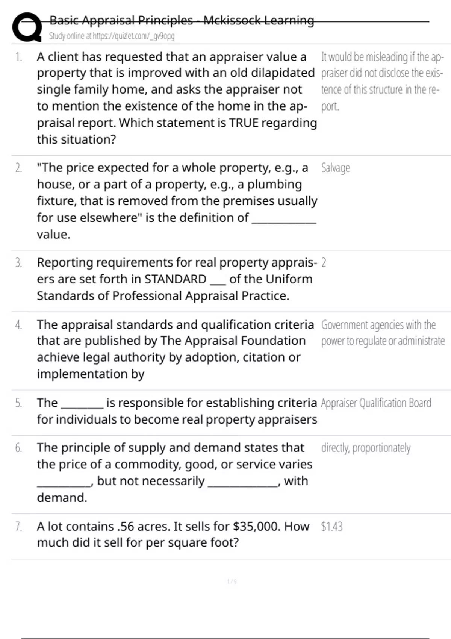Screen dimensions: 451x639
Task: Click the 'directly, proportionately' answer
Action: [x=366, y=448]
